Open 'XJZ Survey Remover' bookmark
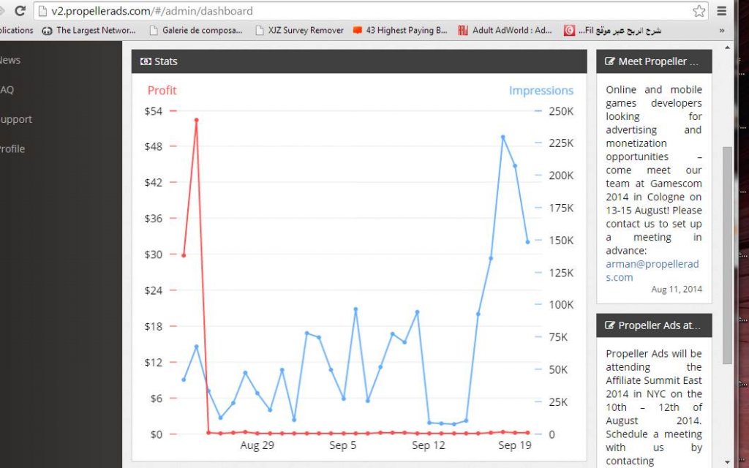The height and width of the screenshot is (468, 749). point(299,31)
